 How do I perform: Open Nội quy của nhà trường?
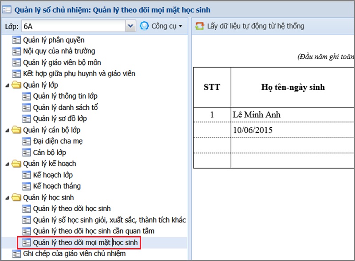coord(59,51)
